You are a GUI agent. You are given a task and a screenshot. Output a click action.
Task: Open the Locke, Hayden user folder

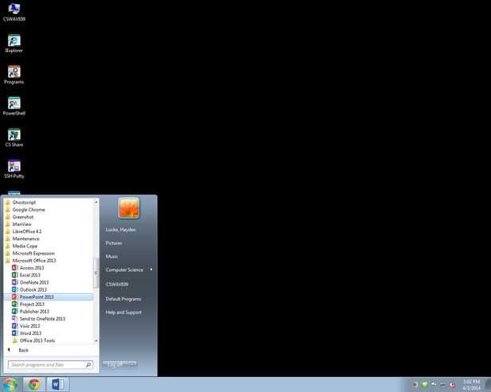pos(120,230)
